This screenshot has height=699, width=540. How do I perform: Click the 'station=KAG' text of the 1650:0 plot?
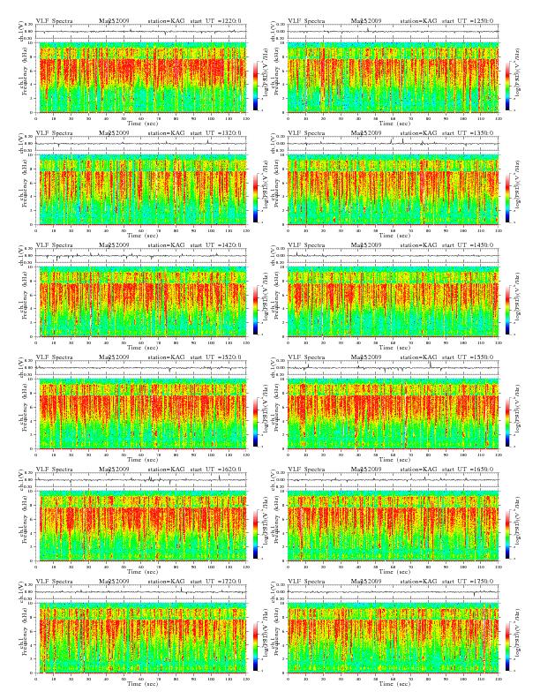[419, 469]
